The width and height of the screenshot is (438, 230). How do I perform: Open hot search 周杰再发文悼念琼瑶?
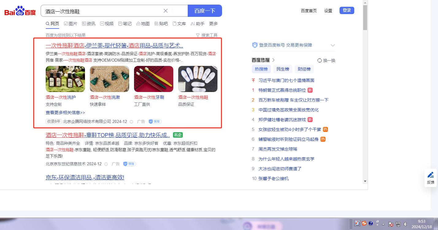[278, 149]
